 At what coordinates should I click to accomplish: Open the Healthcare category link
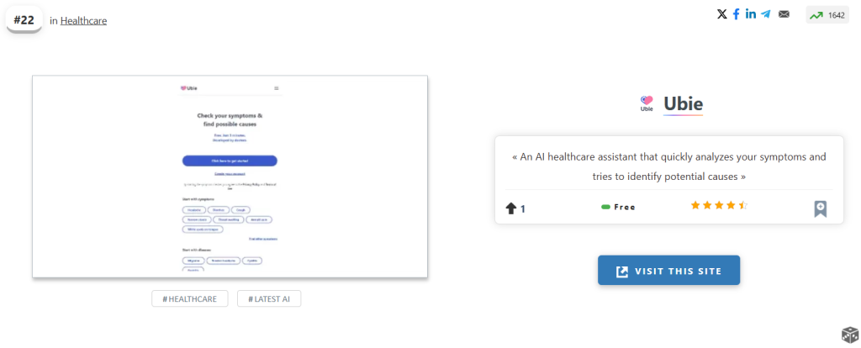[x=83, y=20]
